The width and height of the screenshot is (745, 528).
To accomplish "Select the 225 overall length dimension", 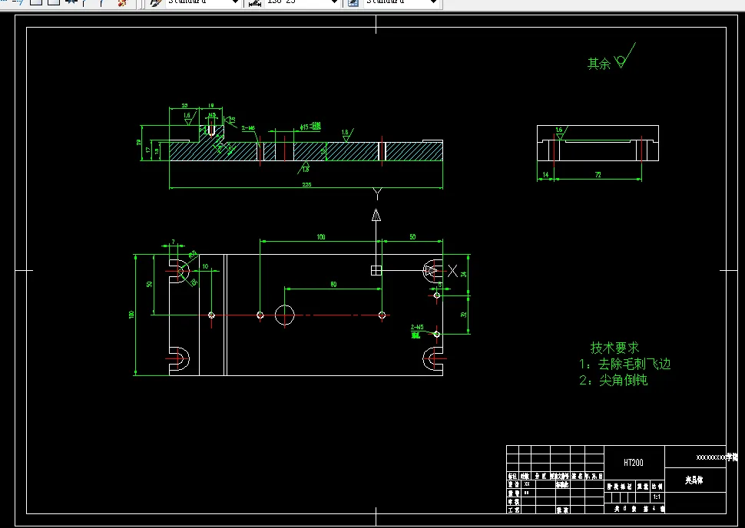I will (x=306, y=184).
